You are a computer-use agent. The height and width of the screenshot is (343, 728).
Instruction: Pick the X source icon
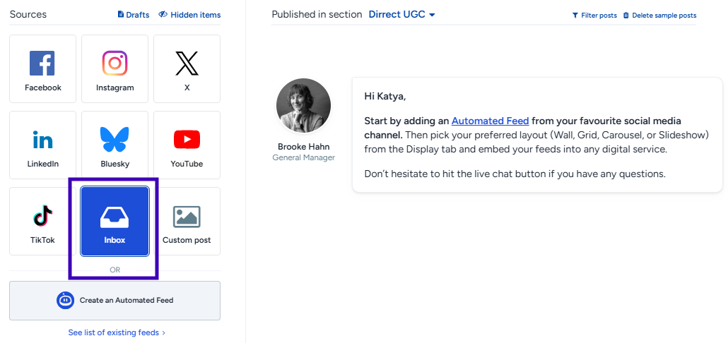click(x=187, y=64)
